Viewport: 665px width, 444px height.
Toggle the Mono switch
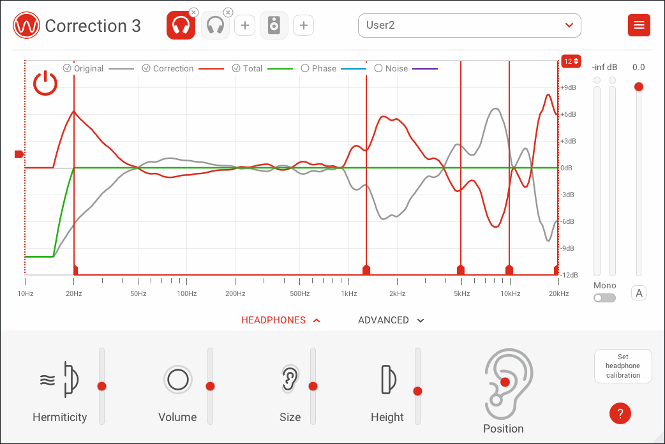pyautogui.click(x=604, y=298)
